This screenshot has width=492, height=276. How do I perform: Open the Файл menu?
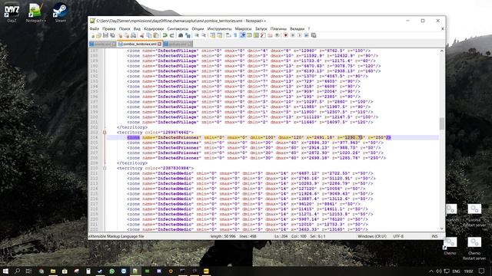click(94, 29)
